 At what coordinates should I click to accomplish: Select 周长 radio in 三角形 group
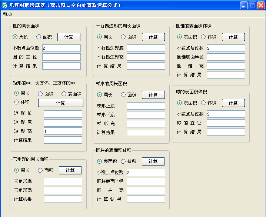(16, 170)
